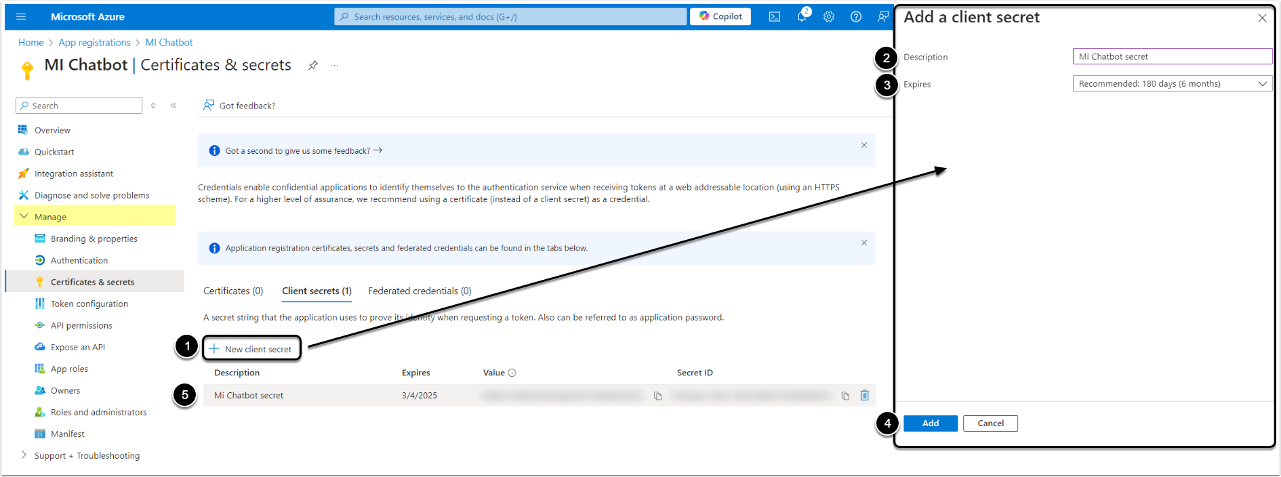The width and height of the screenshot is (1281, 477).
Task: Go to MI Chatbot breadcrumb
Action: (169, 43)
